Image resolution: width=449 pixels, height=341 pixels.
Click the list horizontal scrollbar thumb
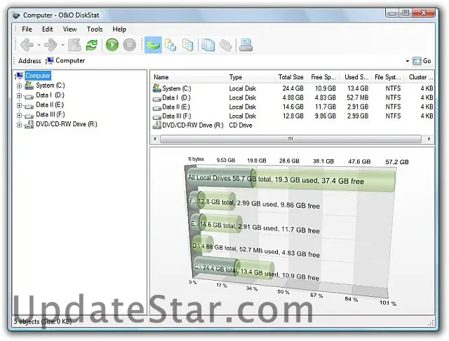[290, 139]
